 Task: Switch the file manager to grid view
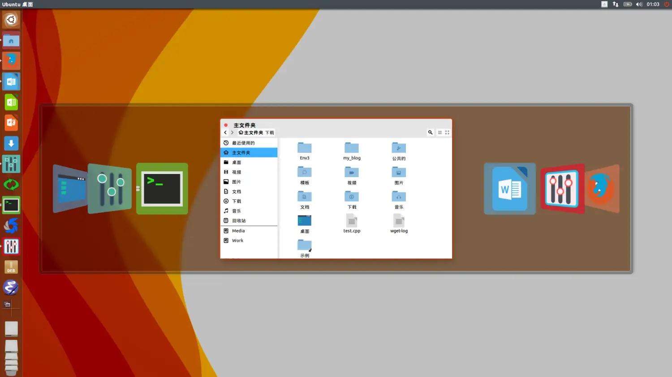pyautogui.click(x=447, y=132)
